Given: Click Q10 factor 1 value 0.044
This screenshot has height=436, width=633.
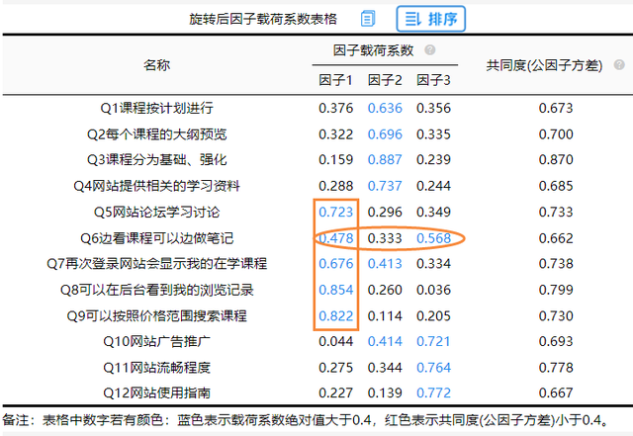Looking at the screenshot, I should coord(335,341).
